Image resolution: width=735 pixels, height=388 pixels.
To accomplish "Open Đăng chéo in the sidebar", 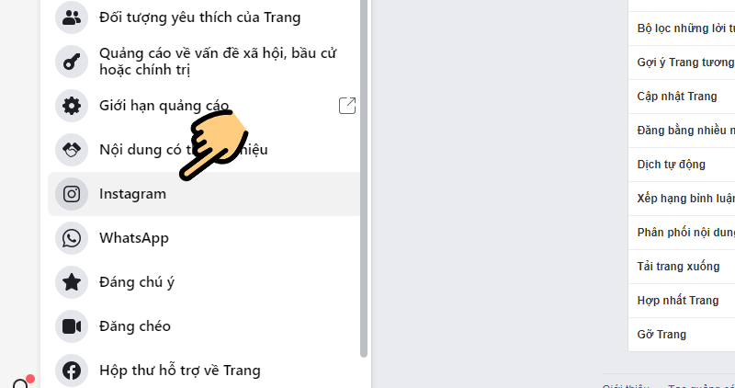I will coord(204,326).
